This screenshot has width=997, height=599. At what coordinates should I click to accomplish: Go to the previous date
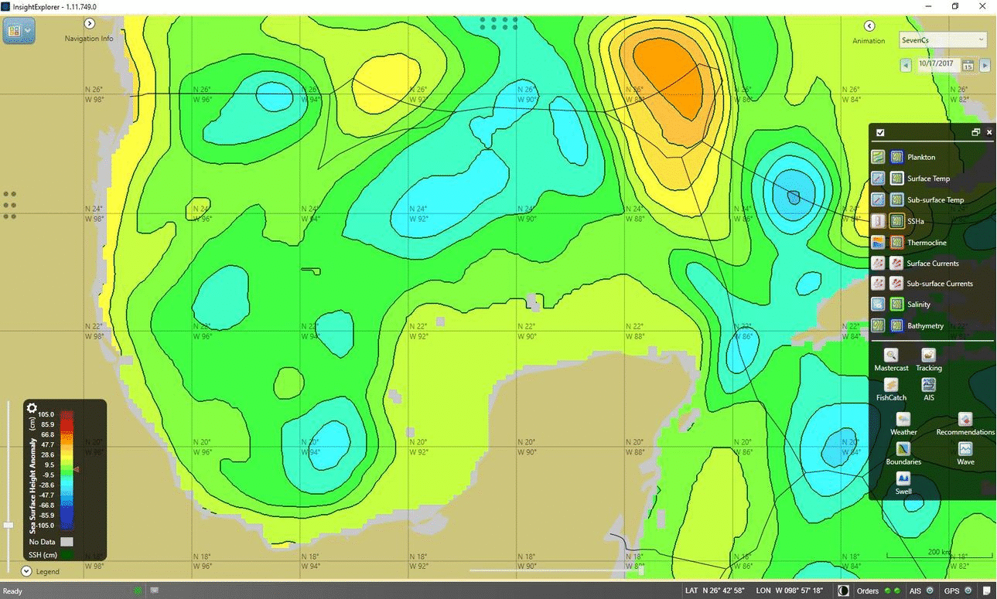(x=906, y=65)
